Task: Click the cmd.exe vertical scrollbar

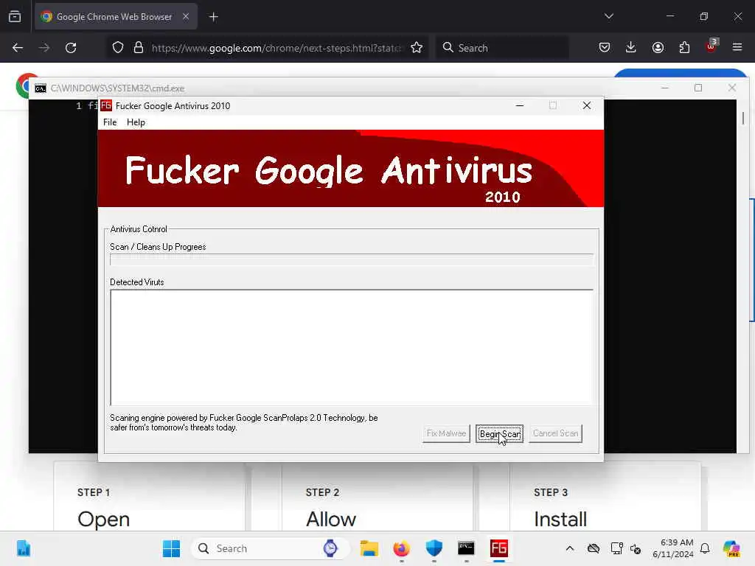Action: [x=743, y=277]
